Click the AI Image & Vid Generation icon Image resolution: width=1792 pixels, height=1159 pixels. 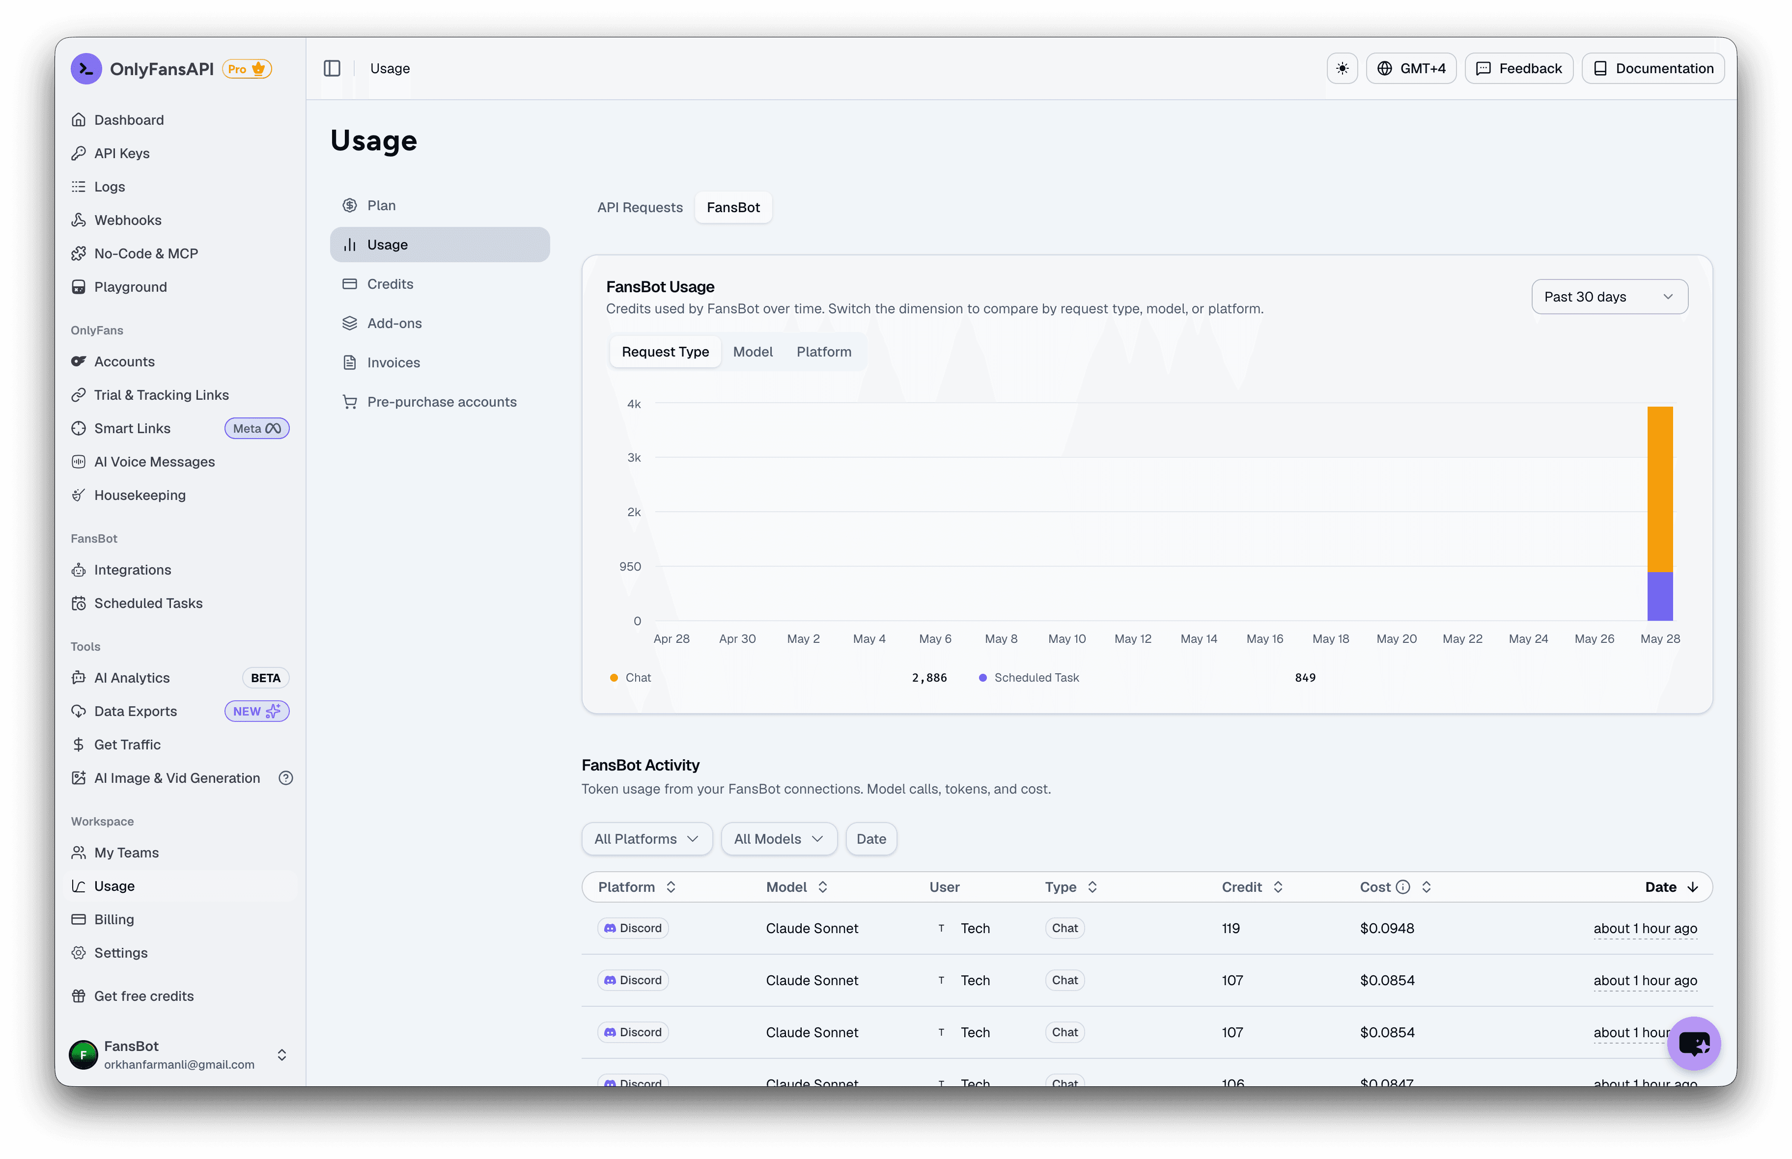pos(78,777)
